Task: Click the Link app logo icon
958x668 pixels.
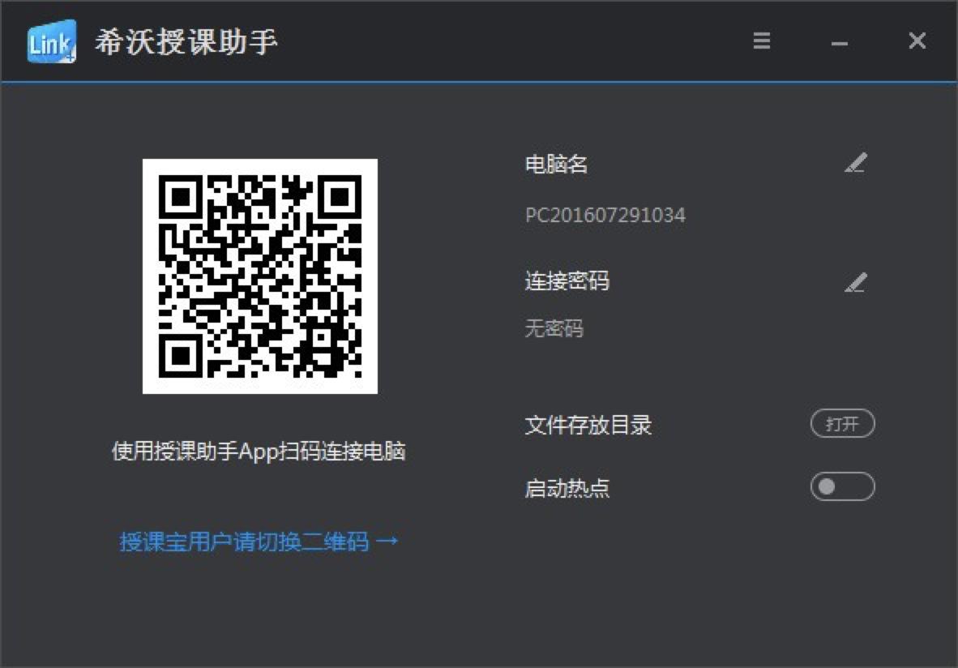Action: pyautogui.click(x=52, y=41)
